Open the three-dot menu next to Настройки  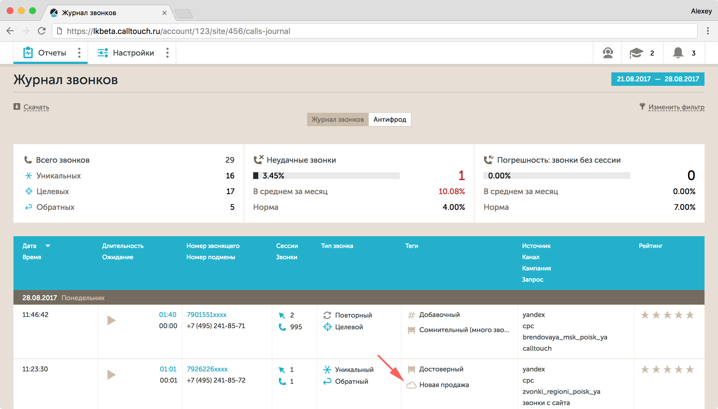[x=168, y=53]
